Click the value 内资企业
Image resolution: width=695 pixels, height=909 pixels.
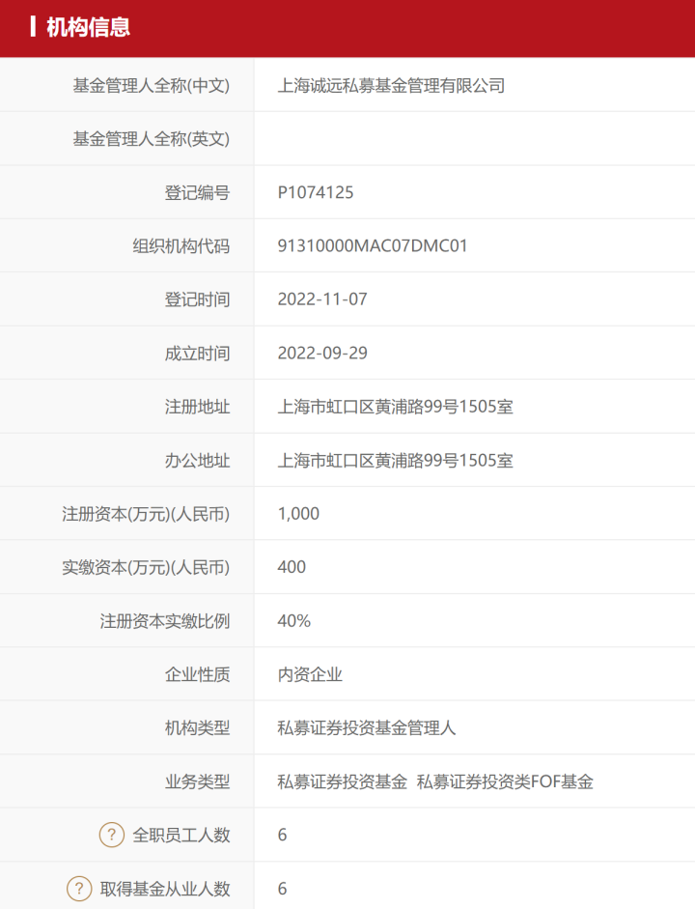(310, 675)
